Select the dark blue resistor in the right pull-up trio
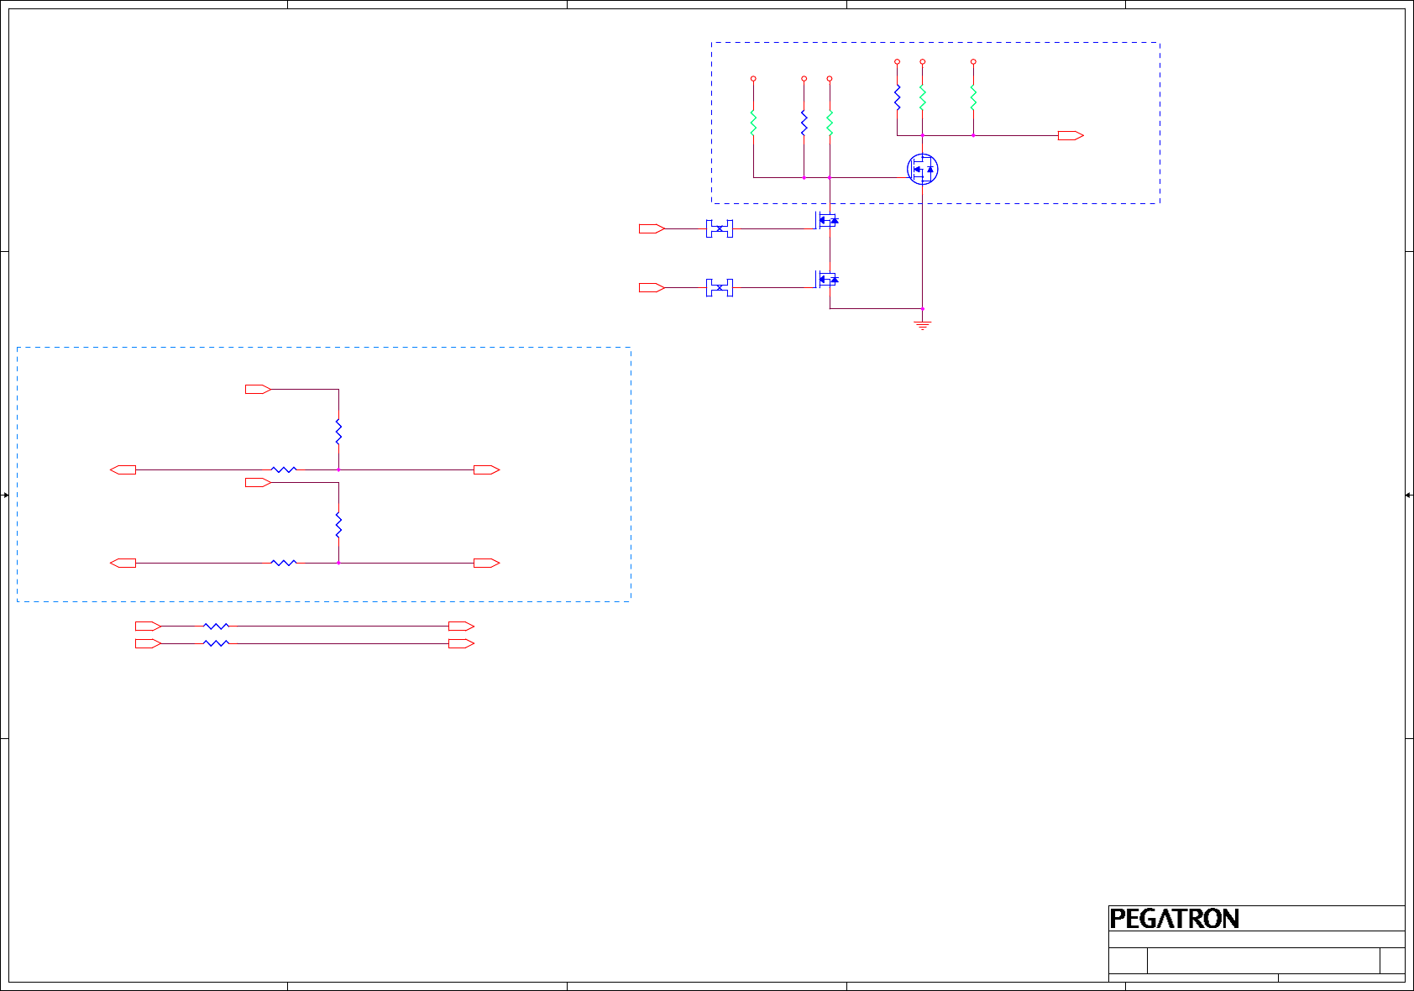This screenshot has height=991, width=1414. (x=897, y=98)
